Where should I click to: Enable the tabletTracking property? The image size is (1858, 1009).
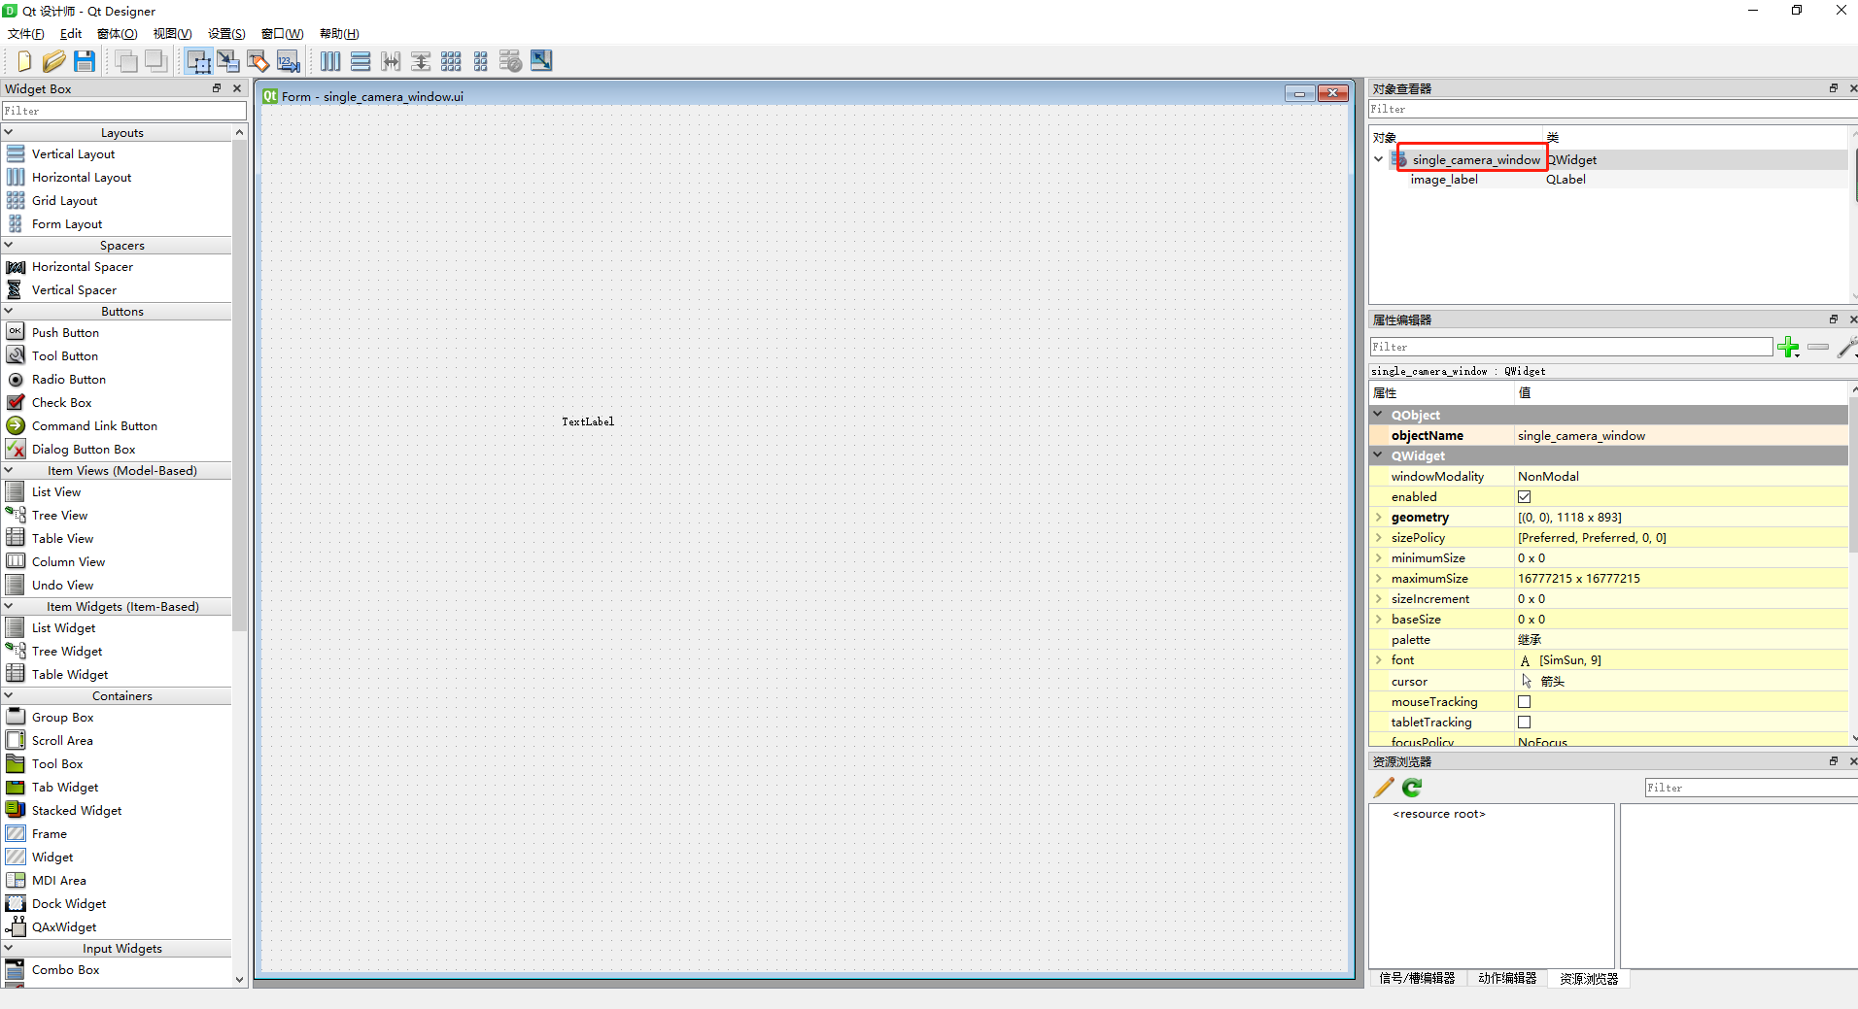(x=1524, y=722)
